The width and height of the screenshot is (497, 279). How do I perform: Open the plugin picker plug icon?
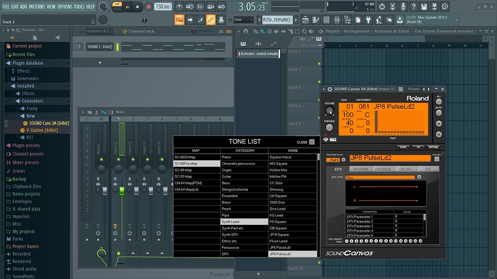point(368,19)
